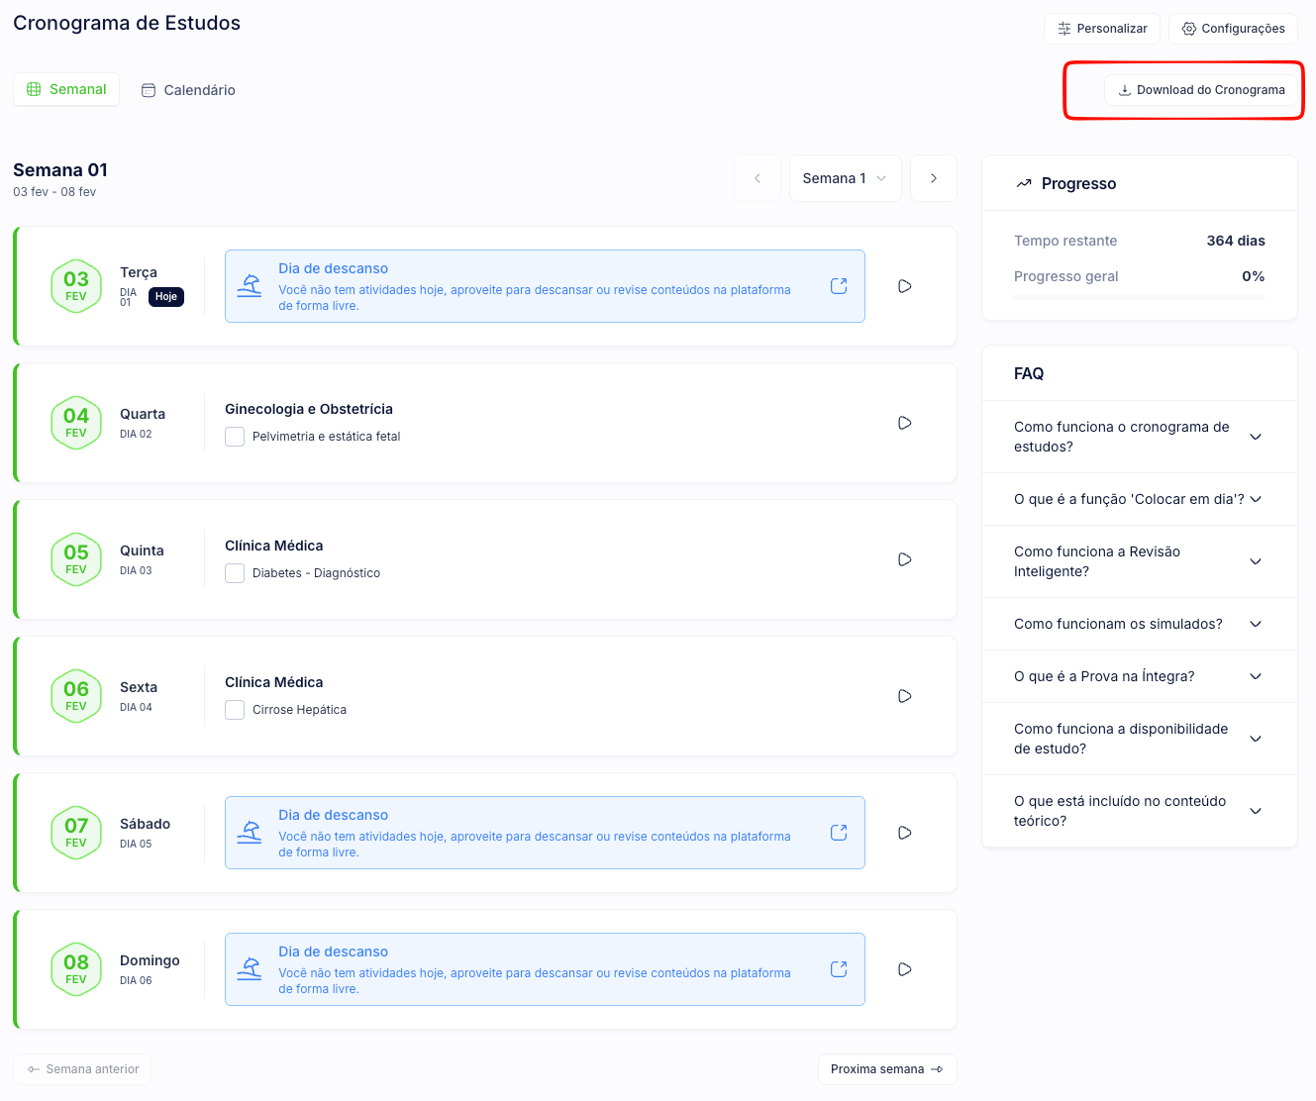Click Proxima semana button
The image size is (1316, 1101).
tap(886, 1069)
